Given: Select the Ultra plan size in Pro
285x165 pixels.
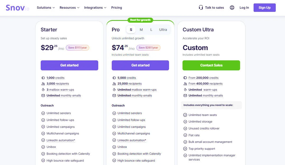Looking at the screenshot, I should coord(163,30).
